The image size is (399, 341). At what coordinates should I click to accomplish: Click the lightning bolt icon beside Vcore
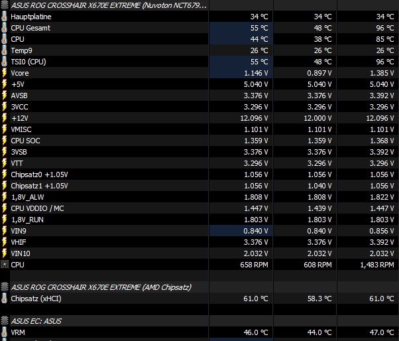[x=5, y=73]
